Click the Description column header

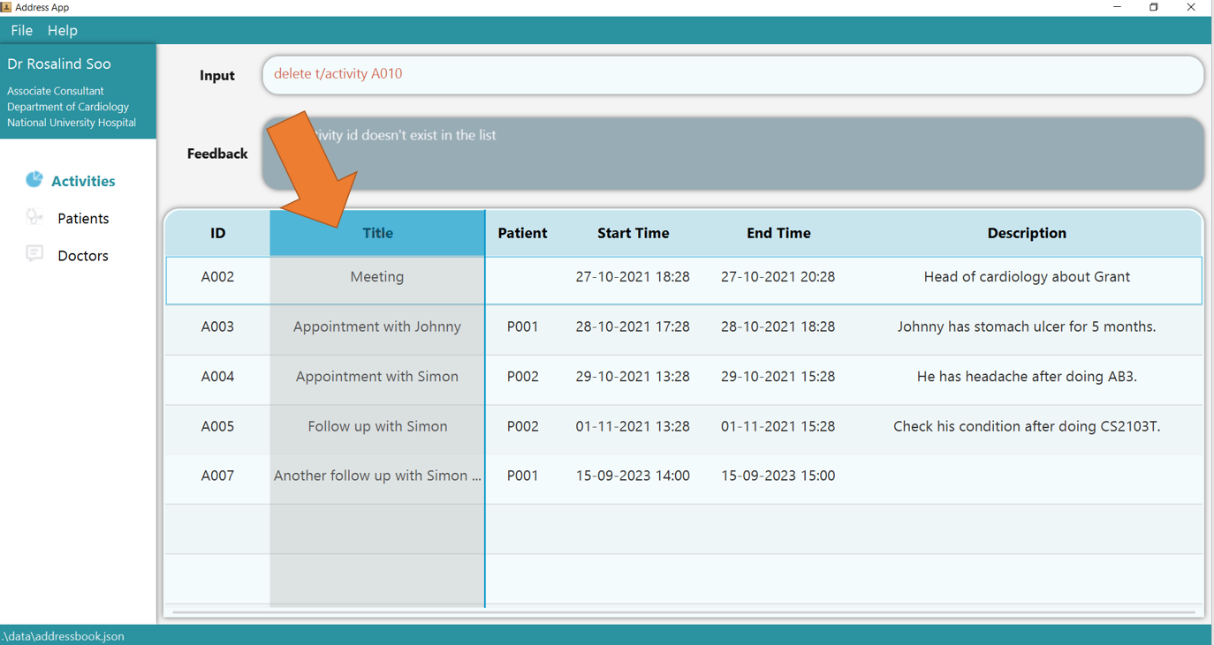pyautogui.click(x=1026, y=233)
